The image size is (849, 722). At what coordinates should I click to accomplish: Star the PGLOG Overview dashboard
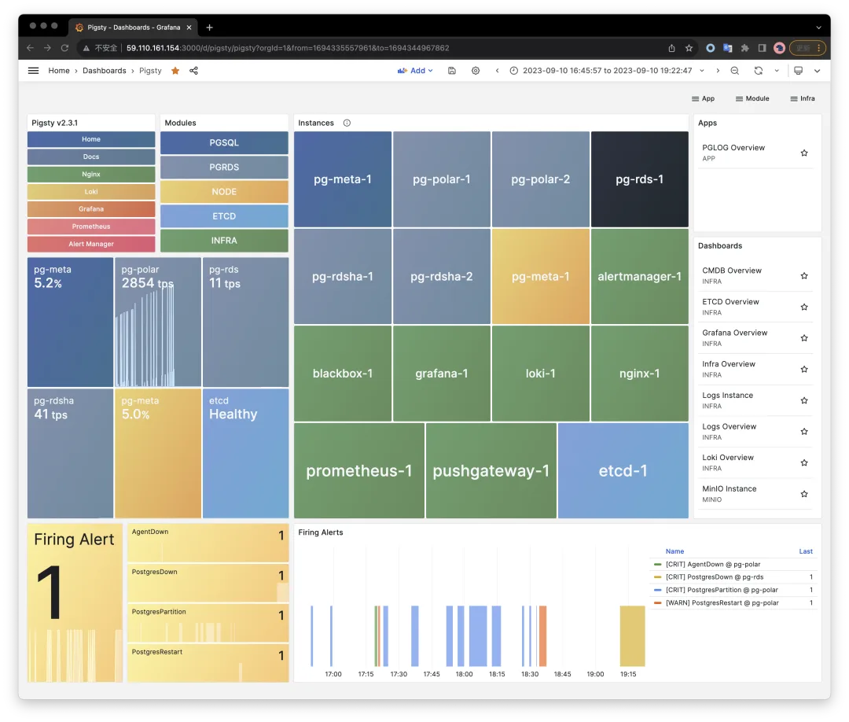click(804, 153)
